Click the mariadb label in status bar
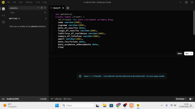The height and width of the screenshot is (109, 195). coord(43,99)
